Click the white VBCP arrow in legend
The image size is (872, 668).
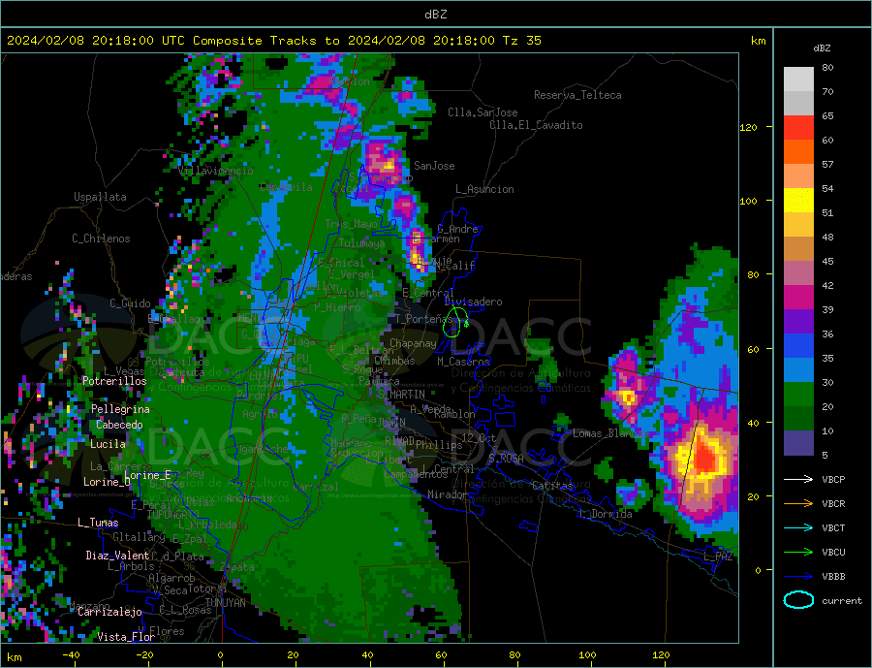coord(798,479)
